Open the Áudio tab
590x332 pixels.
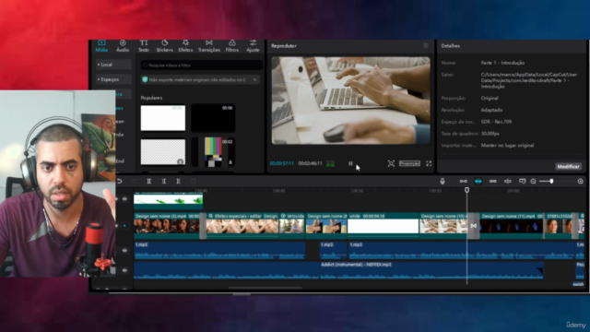tap(123, 46)
